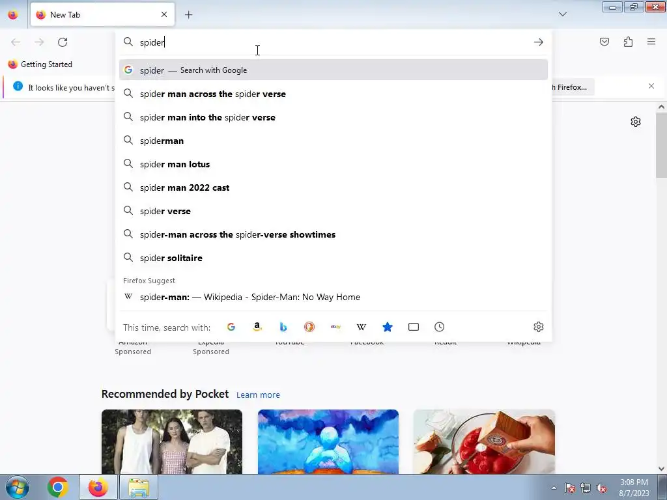Open Action Center flag tray icon
The image size is (667, 500).
click(x=570, y=488)
